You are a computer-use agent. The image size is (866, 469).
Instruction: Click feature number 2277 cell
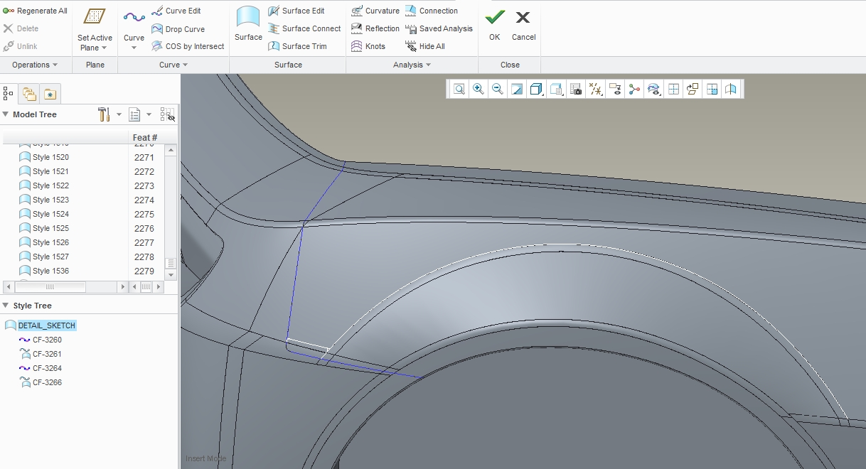point(144,242)
